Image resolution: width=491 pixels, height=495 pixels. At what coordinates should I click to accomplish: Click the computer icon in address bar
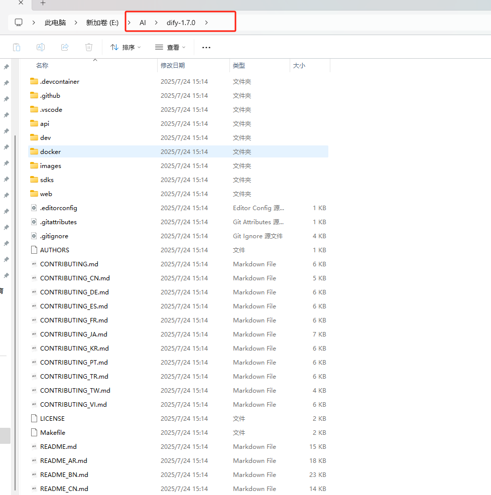(x=19, y=23)
